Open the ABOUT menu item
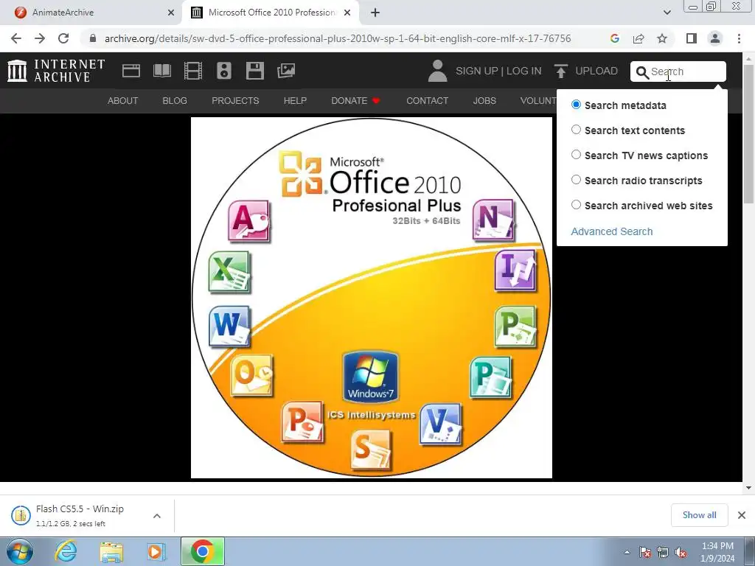The width and height of the screenshot is (755, 566). [123, 100]
